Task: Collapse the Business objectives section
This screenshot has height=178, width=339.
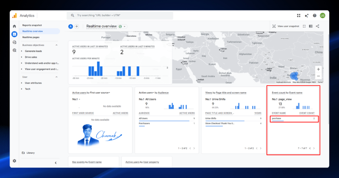Action: pyautogui.click(x=56, y=45)
